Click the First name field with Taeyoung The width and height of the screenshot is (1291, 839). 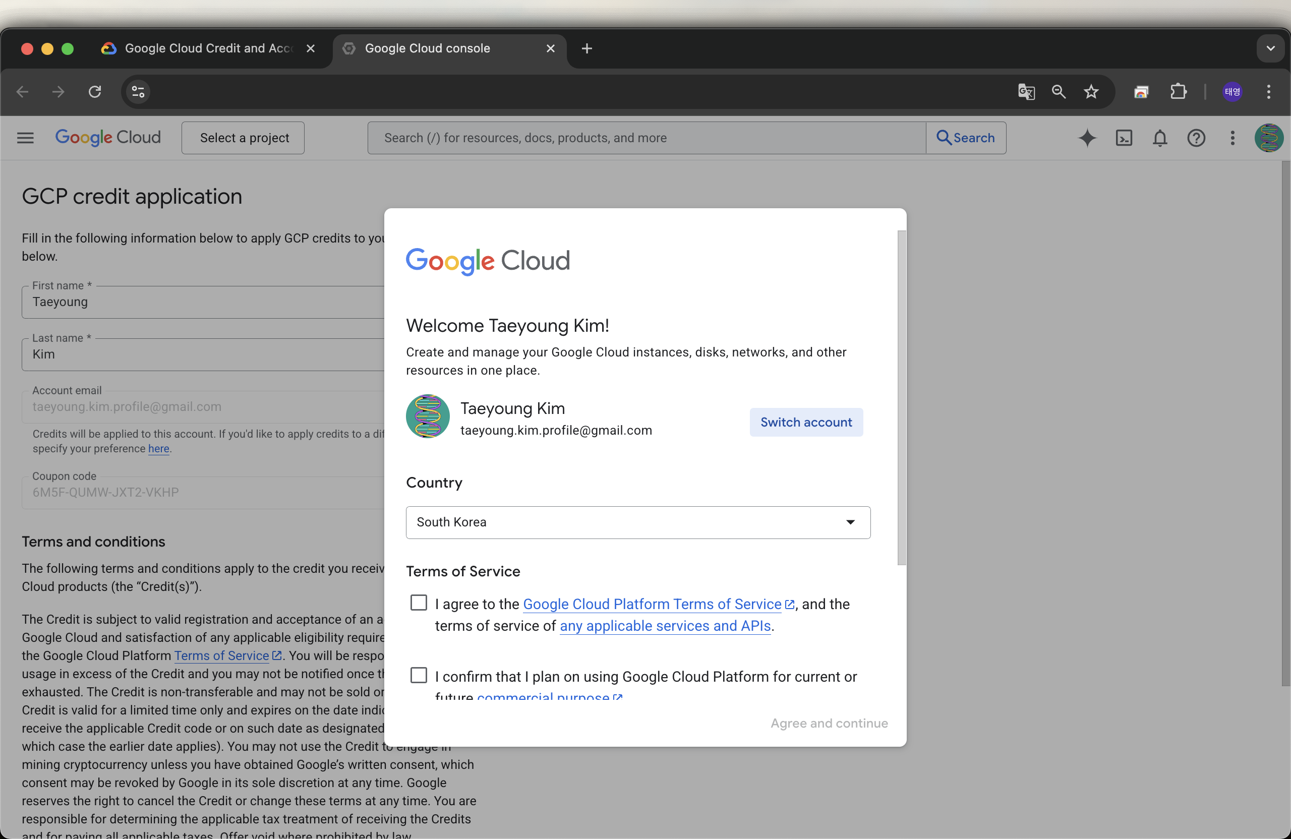203,302
